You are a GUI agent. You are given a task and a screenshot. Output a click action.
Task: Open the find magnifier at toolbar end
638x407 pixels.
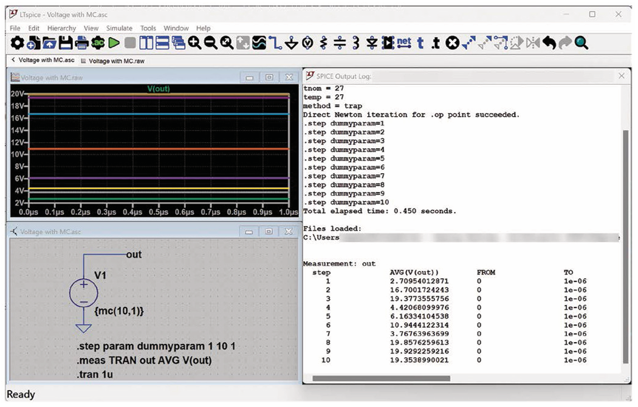[x=581, y=43]
